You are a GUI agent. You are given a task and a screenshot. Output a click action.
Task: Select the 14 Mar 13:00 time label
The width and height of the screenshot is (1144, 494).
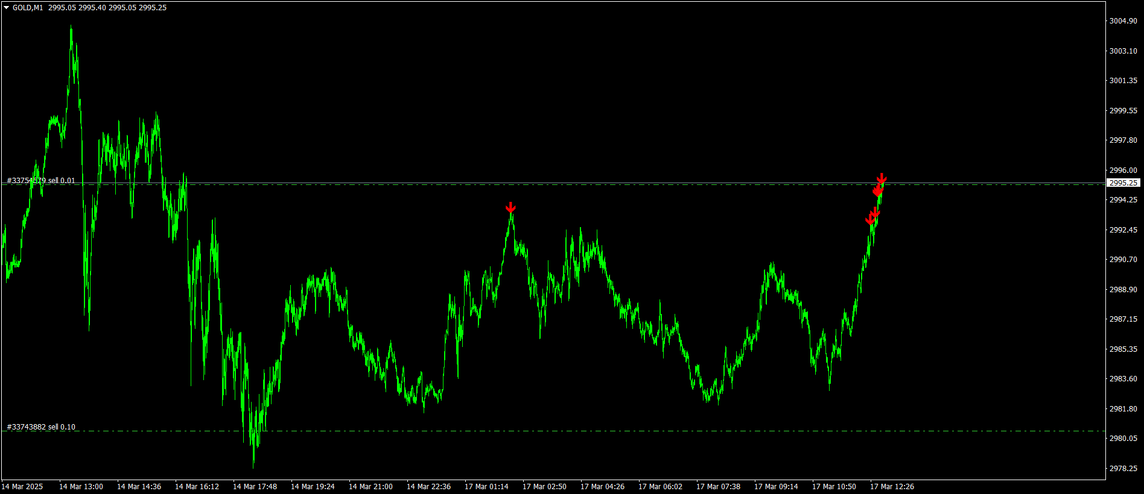pyautogui.click(x=81, y=487)
